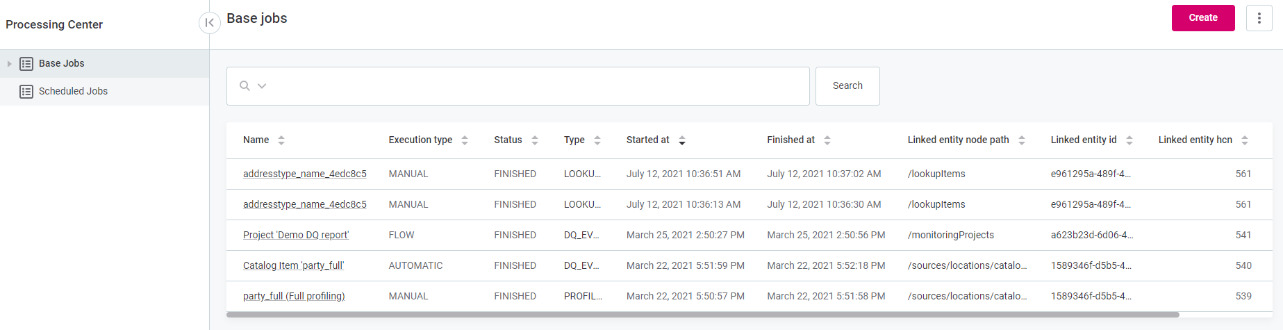Click the Search button
Image resolution: width=1283 pixels, height=330 pixels.
tap(847, 86)
